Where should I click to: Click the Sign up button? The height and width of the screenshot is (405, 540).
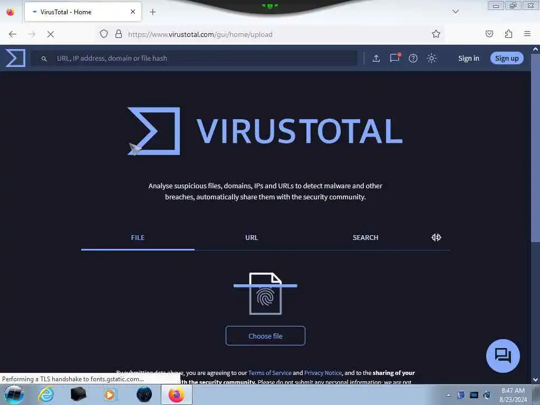point(507,58)
